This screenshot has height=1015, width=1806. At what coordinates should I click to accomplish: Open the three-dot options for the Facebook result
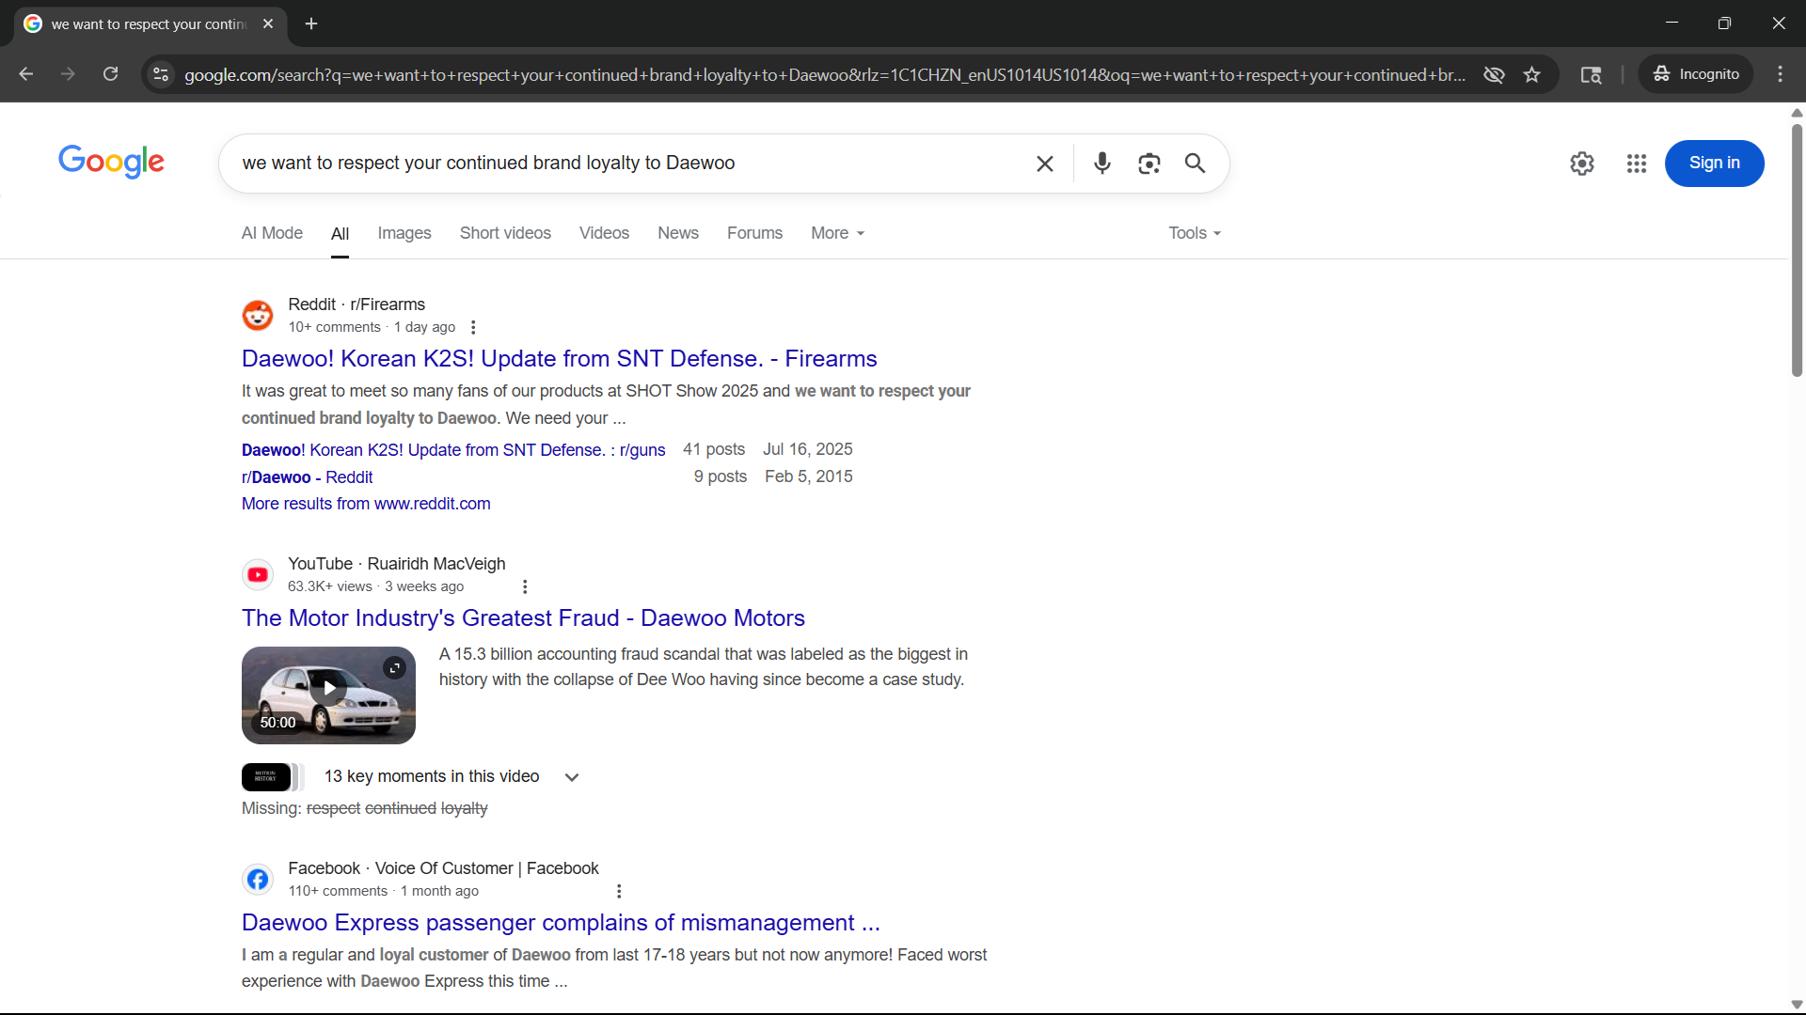(x=619, y=891)
